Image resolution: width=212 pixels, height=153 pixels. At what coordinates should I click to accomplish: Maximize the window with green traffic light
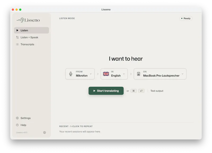[x=20, y=10]
